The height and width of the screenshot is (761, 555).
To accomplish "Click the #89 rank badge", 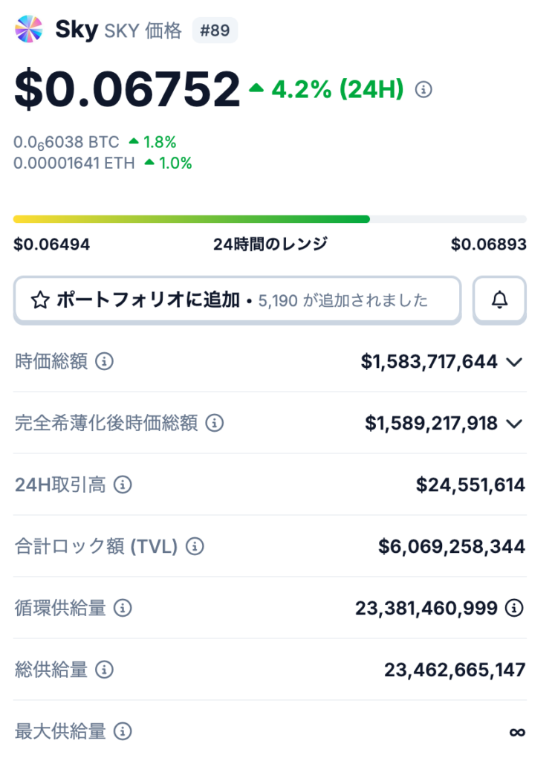I will coord(215,31).
